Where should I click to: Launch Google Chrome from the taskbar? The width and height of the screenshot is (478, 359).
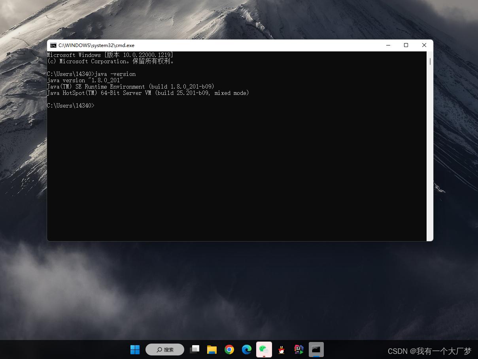coord(229,350)
